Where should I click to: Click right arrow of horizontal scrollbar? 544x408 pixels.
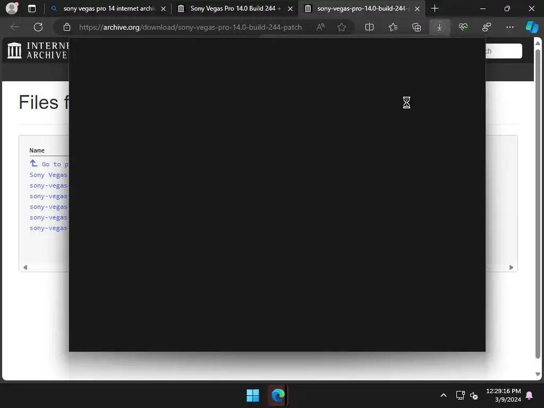511,268
